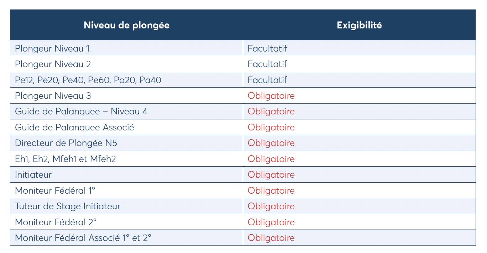Click 'Facultatif' next to Plongeur Niveau 2
Screen dimensions: 487x253
point(267,64)
